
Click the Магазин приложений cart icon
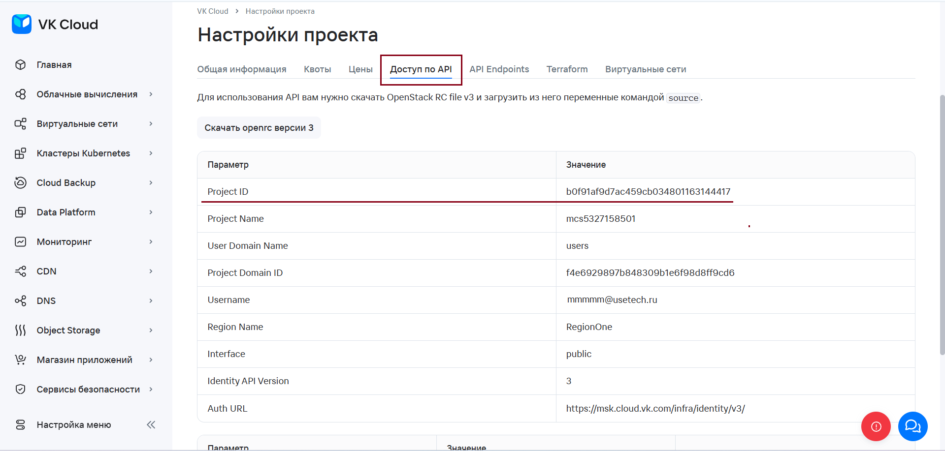tap(20, 360)
